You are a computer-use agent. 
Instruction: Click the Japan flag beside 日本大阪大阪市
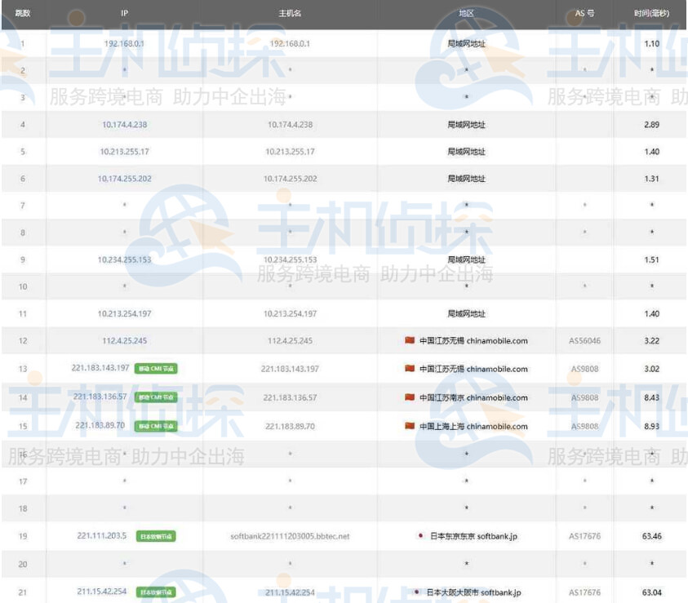point(416,592)
